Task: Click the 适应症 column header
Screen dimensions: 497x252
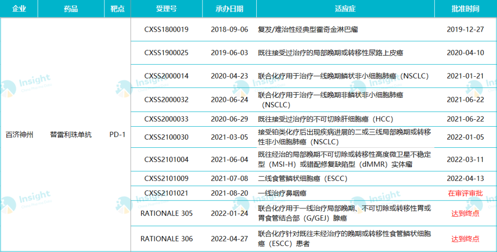Action: click(x=345, y=9)
